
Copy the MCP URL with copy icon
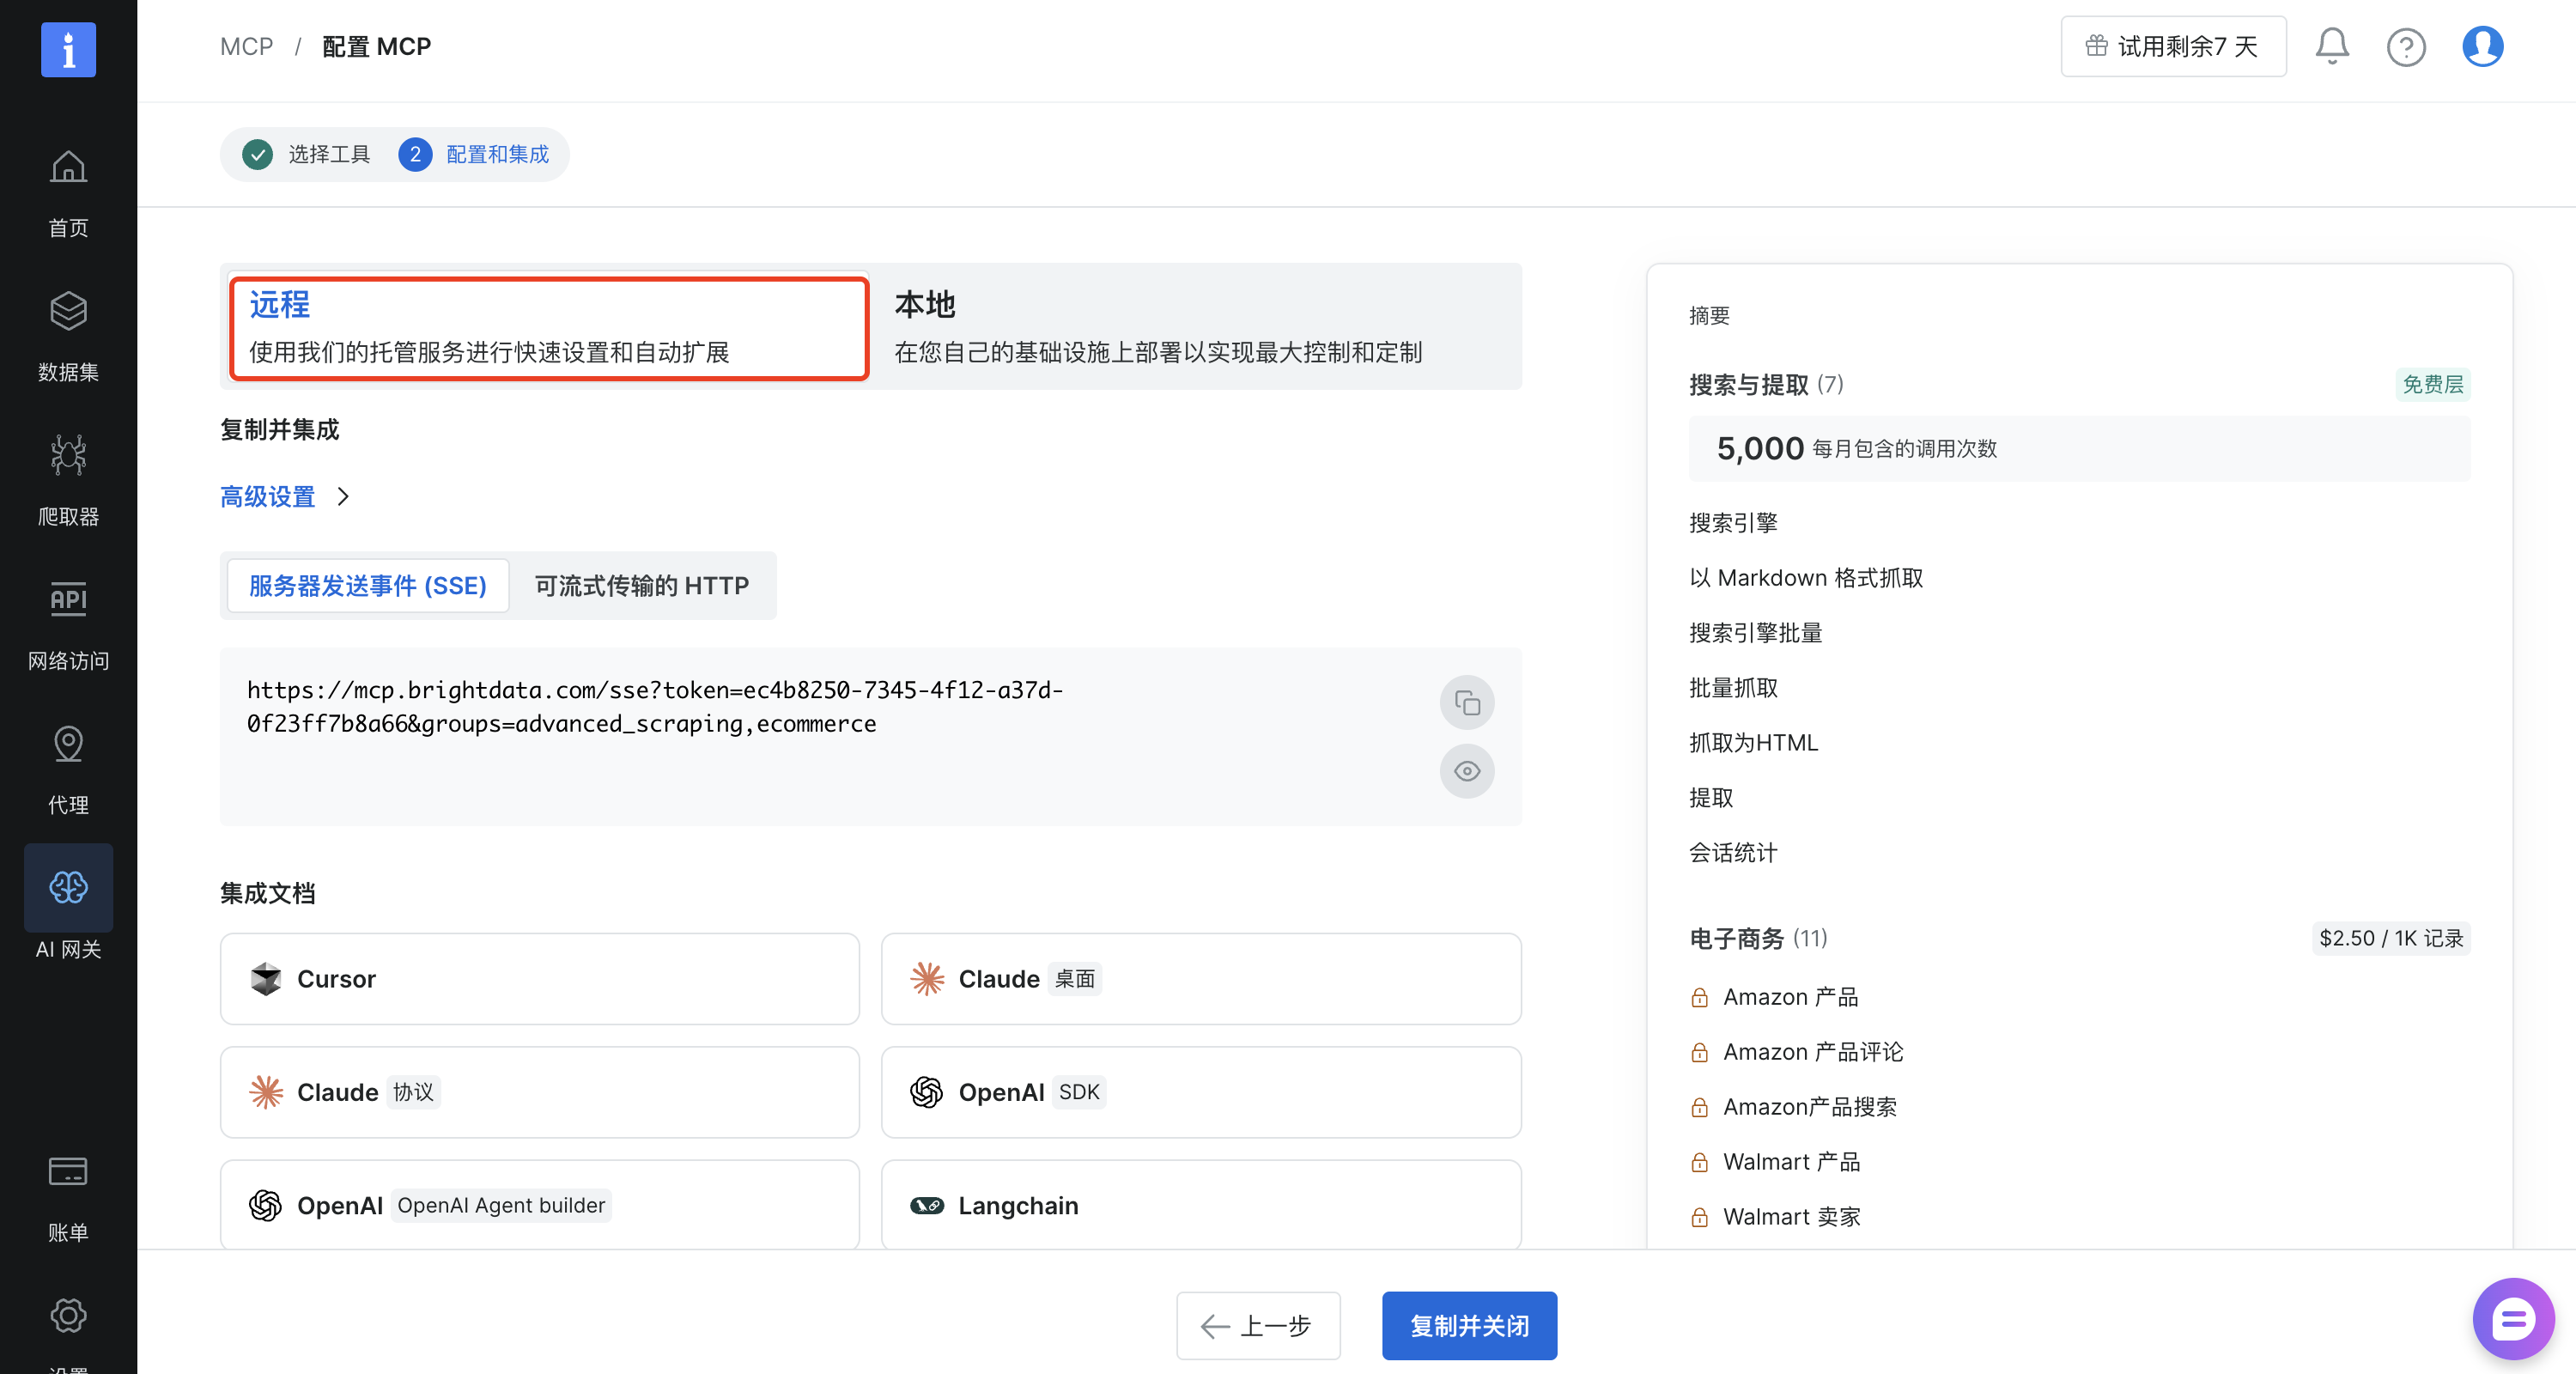[1466, 703]
